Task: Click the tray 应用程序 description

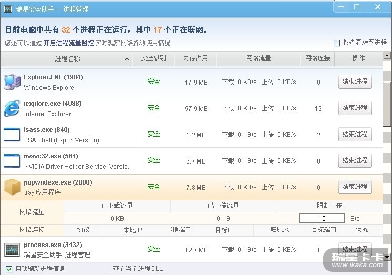Action: pyautogui.click(x=42, y=192)
